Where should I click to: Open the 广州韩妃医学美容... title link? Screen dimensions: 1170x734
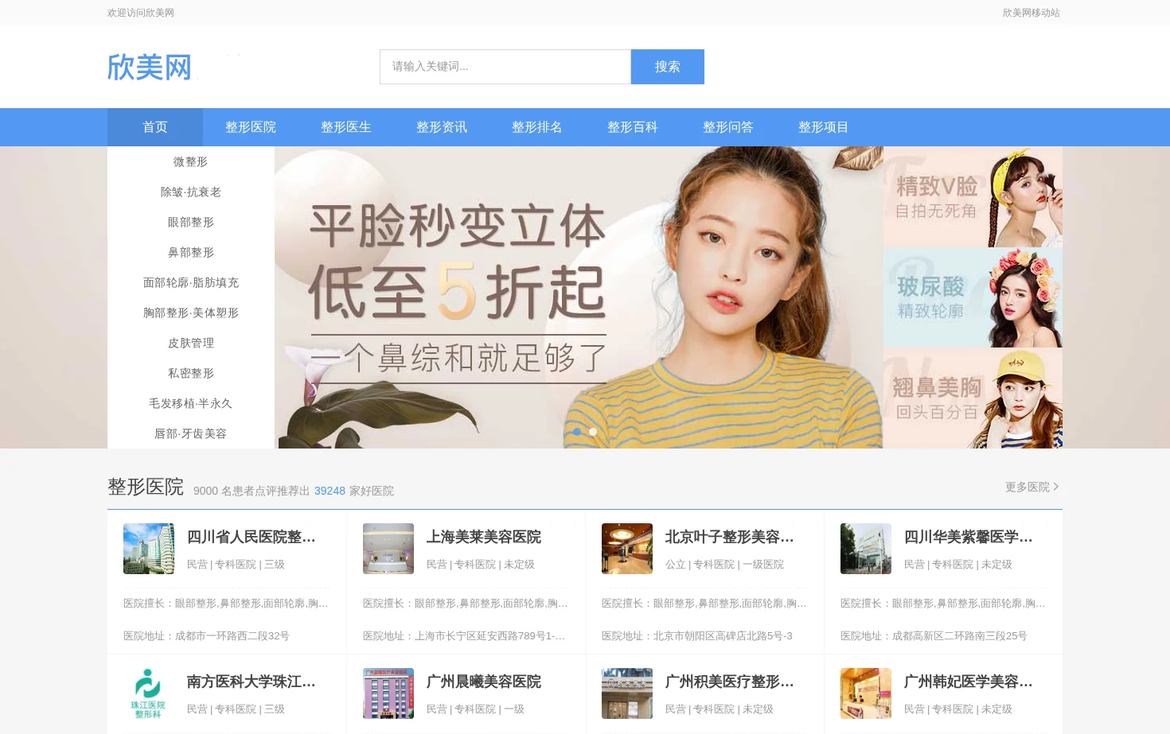pyautogui.click(x=968, y=682)
